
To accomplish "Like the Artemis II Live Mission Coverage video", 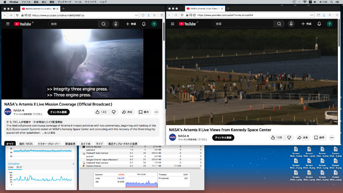I will pyautogui.click(x=101, y=112).
